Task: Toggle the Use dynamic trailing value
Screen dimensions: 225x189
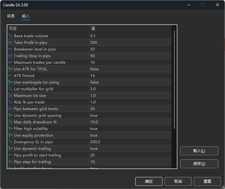Action: 94,149
